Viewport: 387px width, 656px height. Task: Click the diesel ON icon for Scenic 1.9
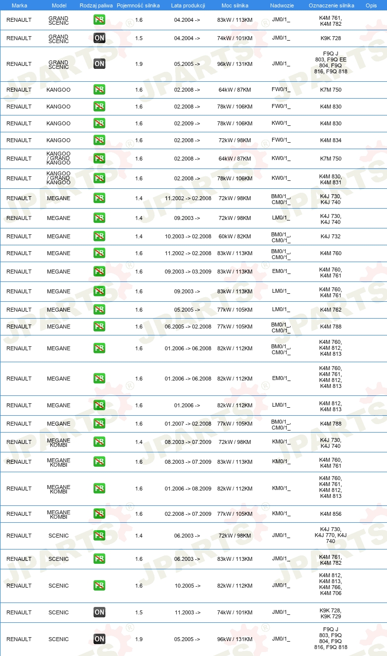click(x=99, y=639)
